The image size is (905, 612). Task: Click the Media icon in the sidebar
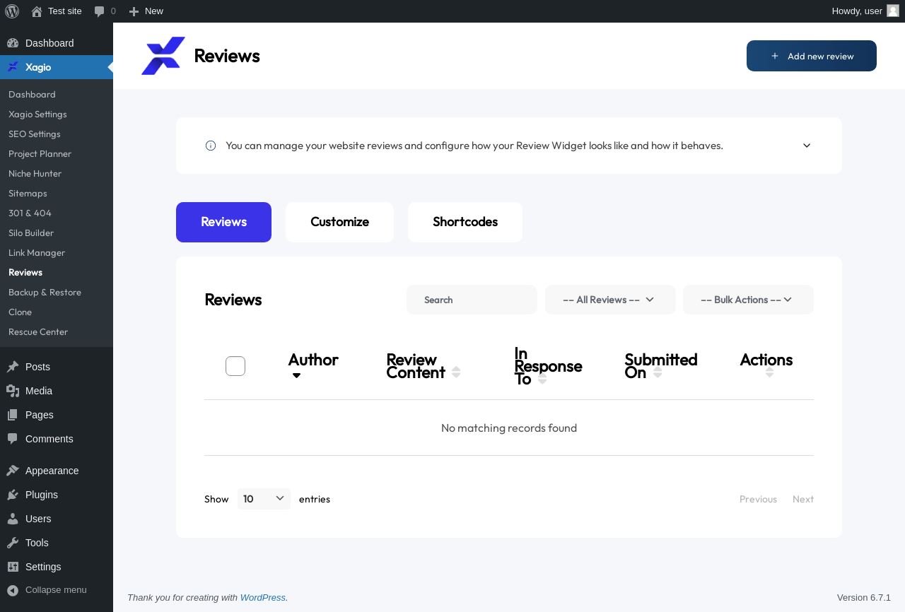13,391
